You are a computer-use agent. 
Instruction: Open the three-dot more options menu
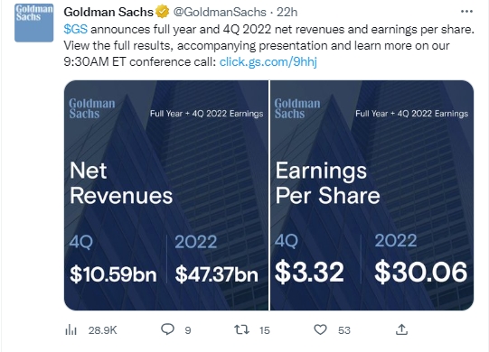click(x=466, y=12)
